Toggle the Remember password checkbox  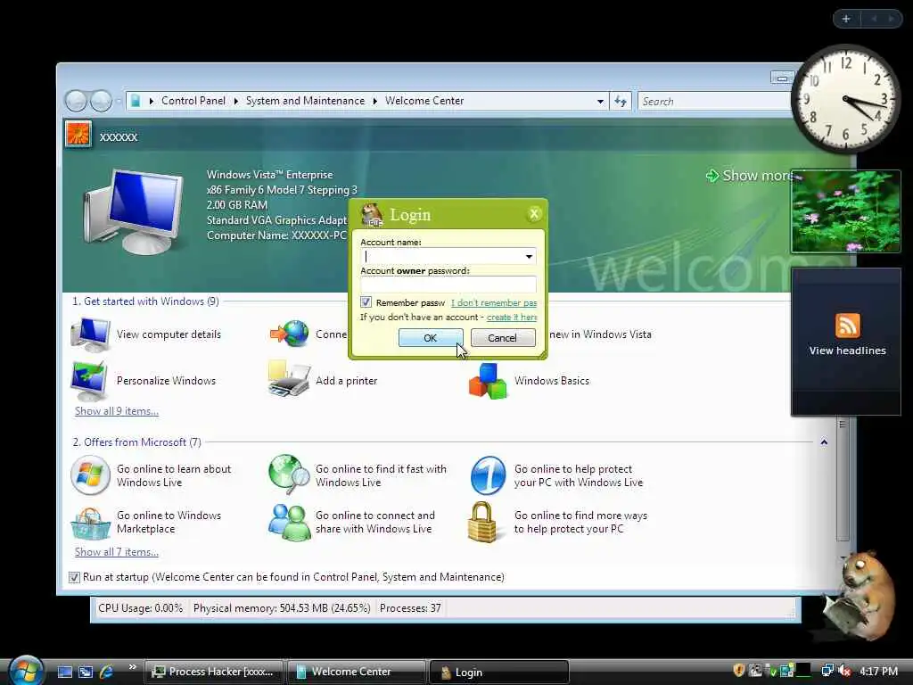click(366, 302)
